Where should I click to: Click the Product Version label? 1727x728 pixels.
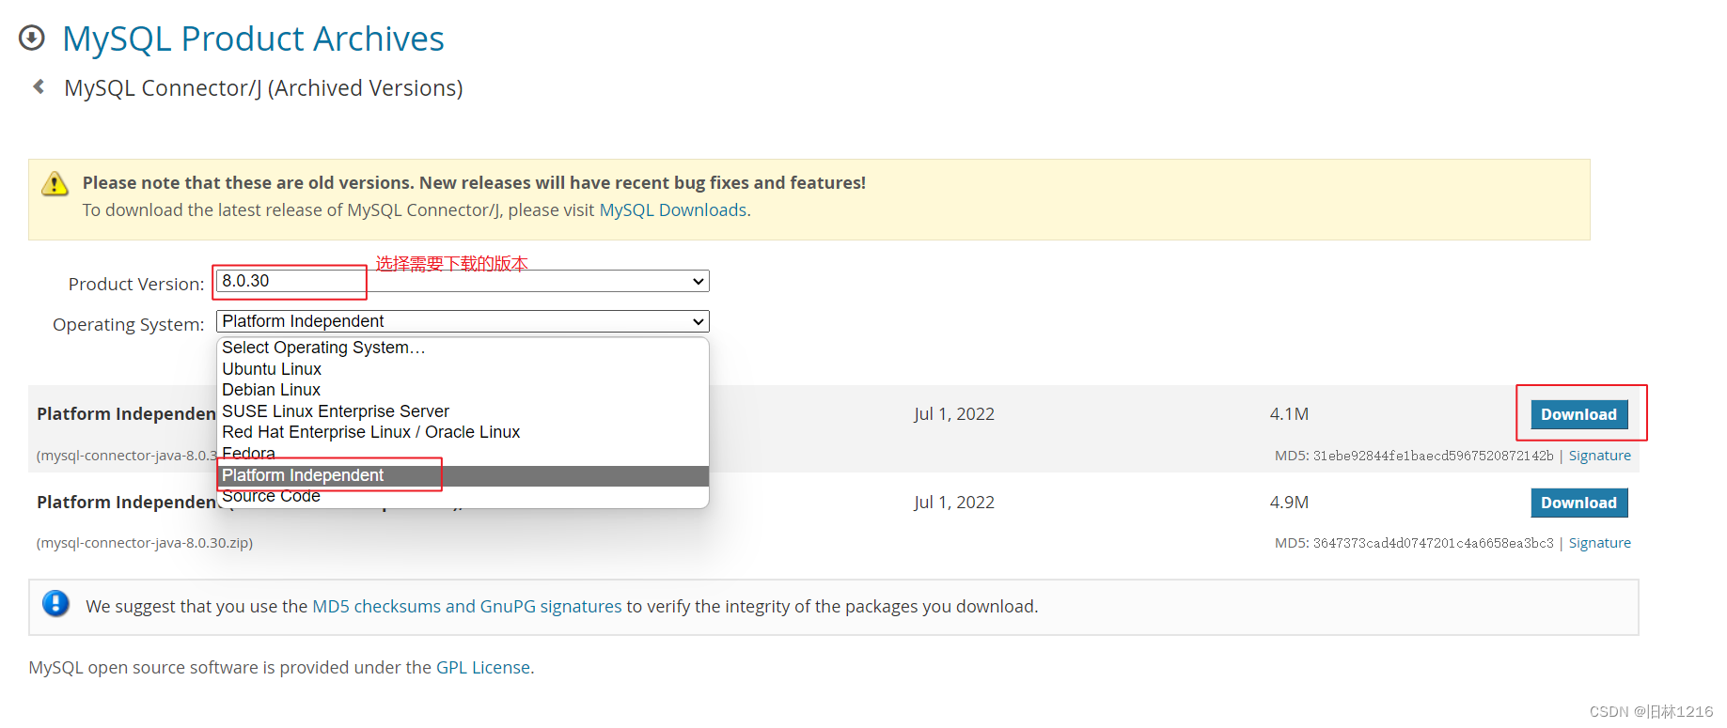click(136, 285)
